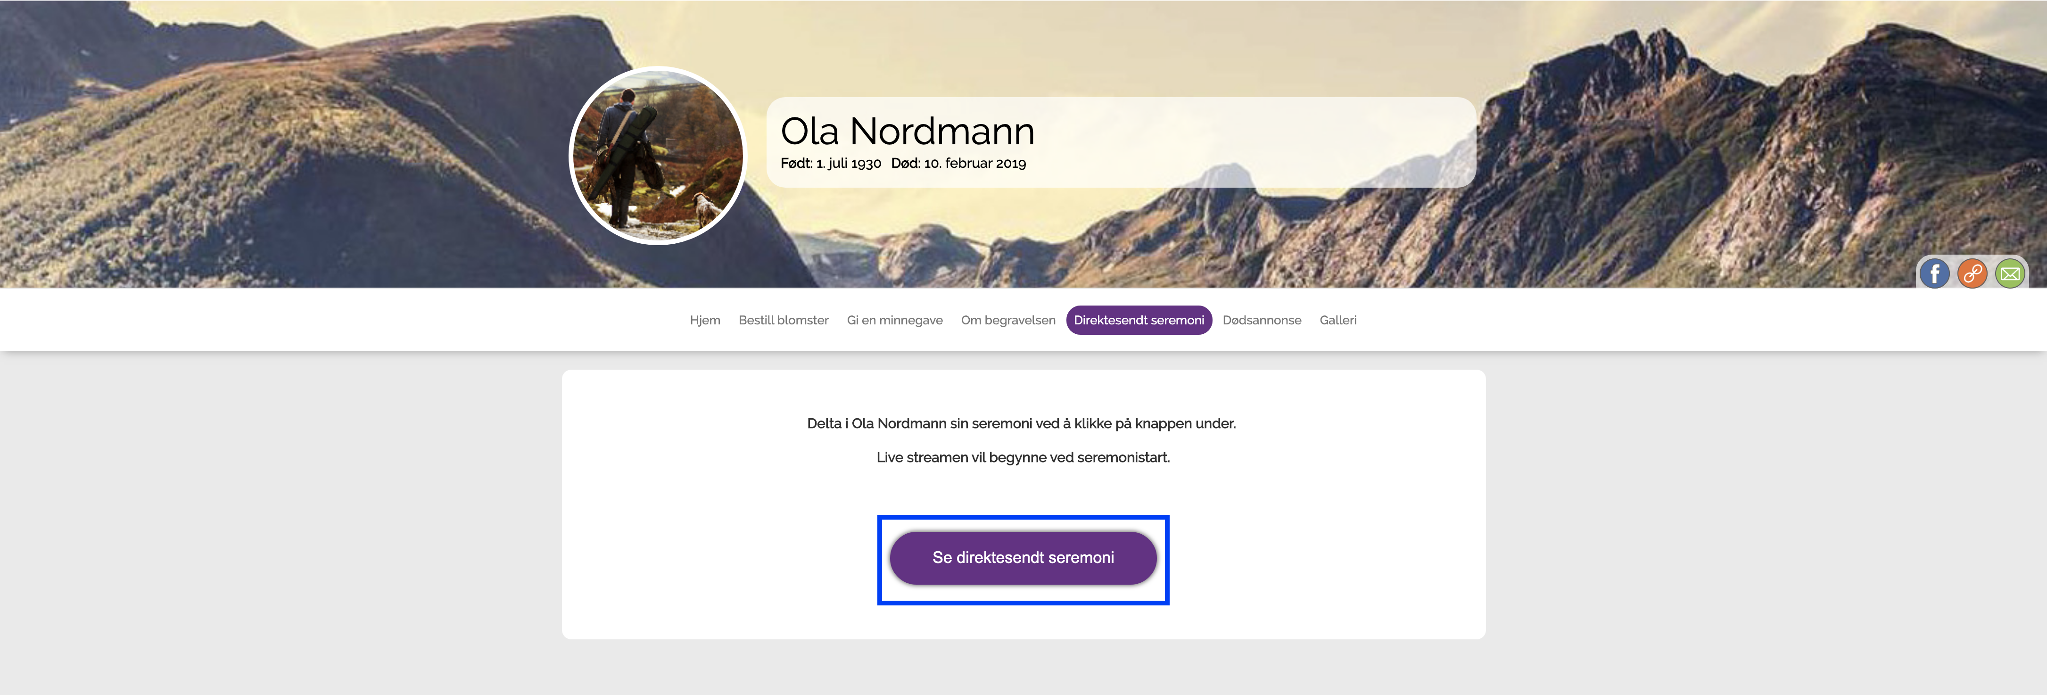Screen dimensions: 2047x695
Task: Switch to Om begravelsen tab
Action: 1008,320
